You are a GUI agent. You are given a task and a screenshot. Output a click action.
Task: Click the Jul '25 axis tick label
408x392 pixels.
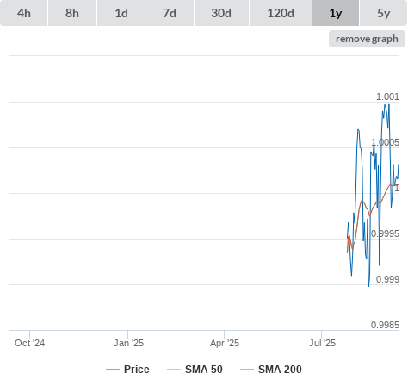pyautogui.click(x=322, y=343)
